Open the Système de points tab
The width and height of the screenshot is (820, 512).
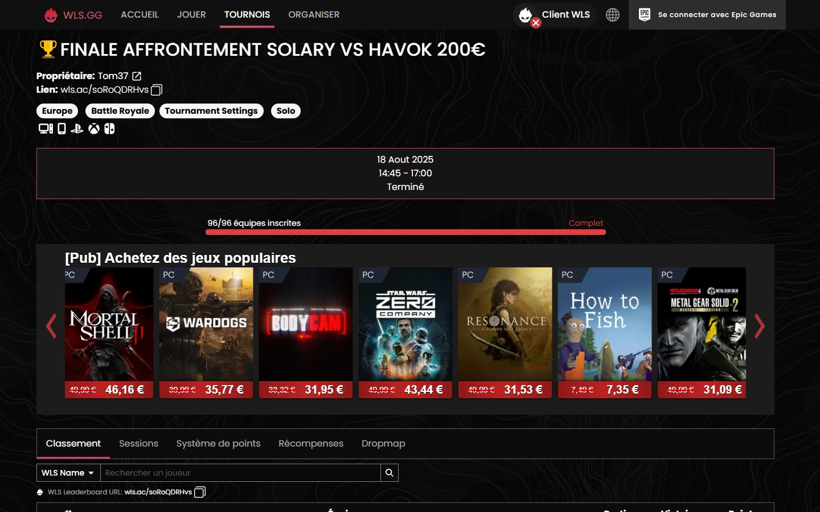pos(218,444)
